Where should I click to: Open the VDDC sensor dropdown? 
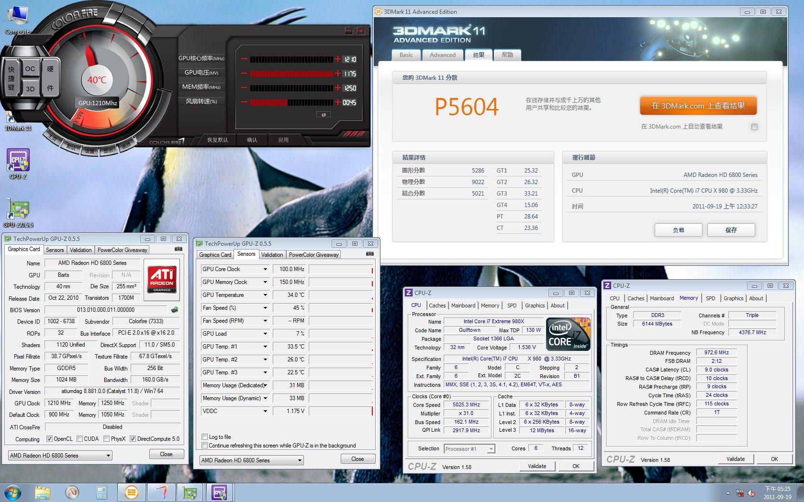[x=265, y=411]
